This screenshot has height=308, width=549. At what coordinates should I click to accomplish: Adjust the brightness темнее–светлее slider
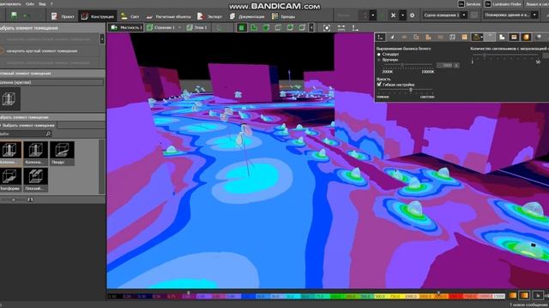click(406, 90)
